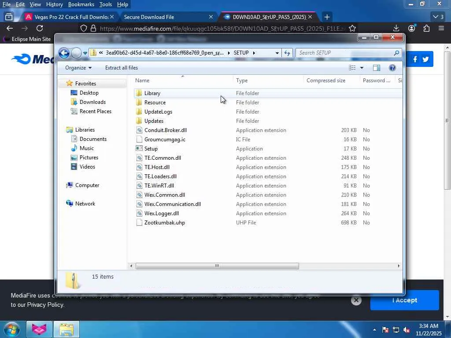This screenshot has width=451, height=338.
Task: Open the browser History menu
Action: pos(54,4)
